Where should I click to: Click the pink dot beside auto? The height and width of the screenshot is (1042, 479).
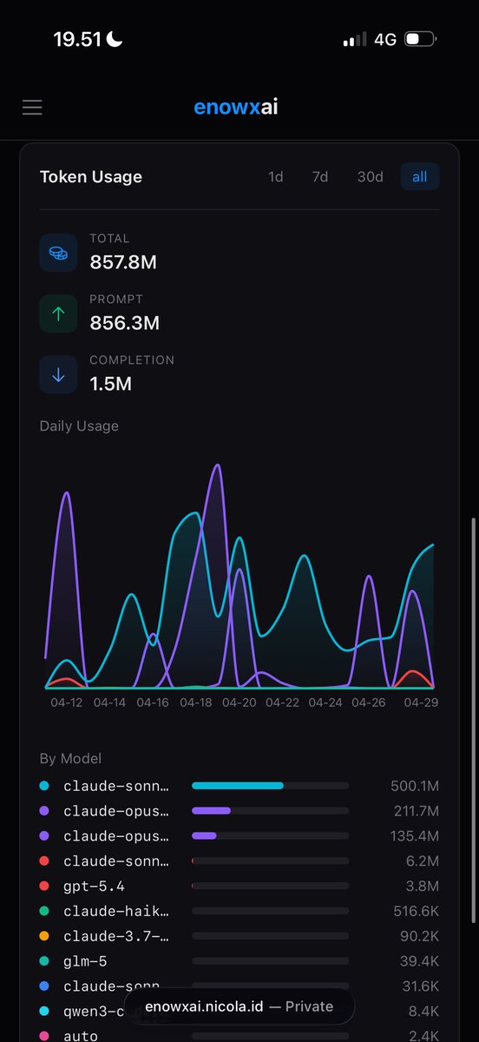coord(44,1036)
